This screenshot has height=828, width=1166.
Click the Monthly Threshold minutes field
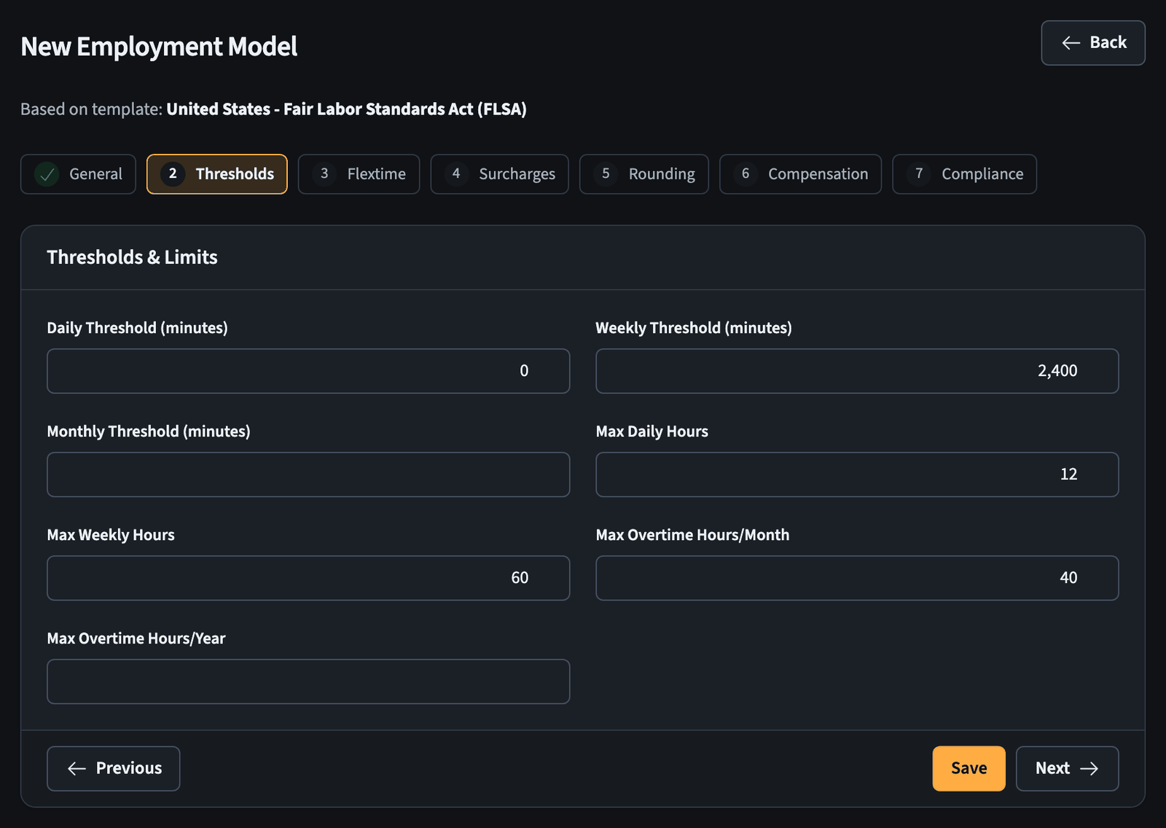[308, 474]
